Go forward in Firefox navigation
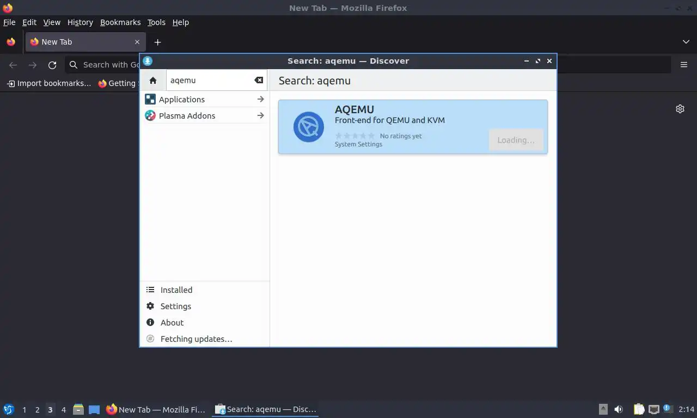 point(33,65)
